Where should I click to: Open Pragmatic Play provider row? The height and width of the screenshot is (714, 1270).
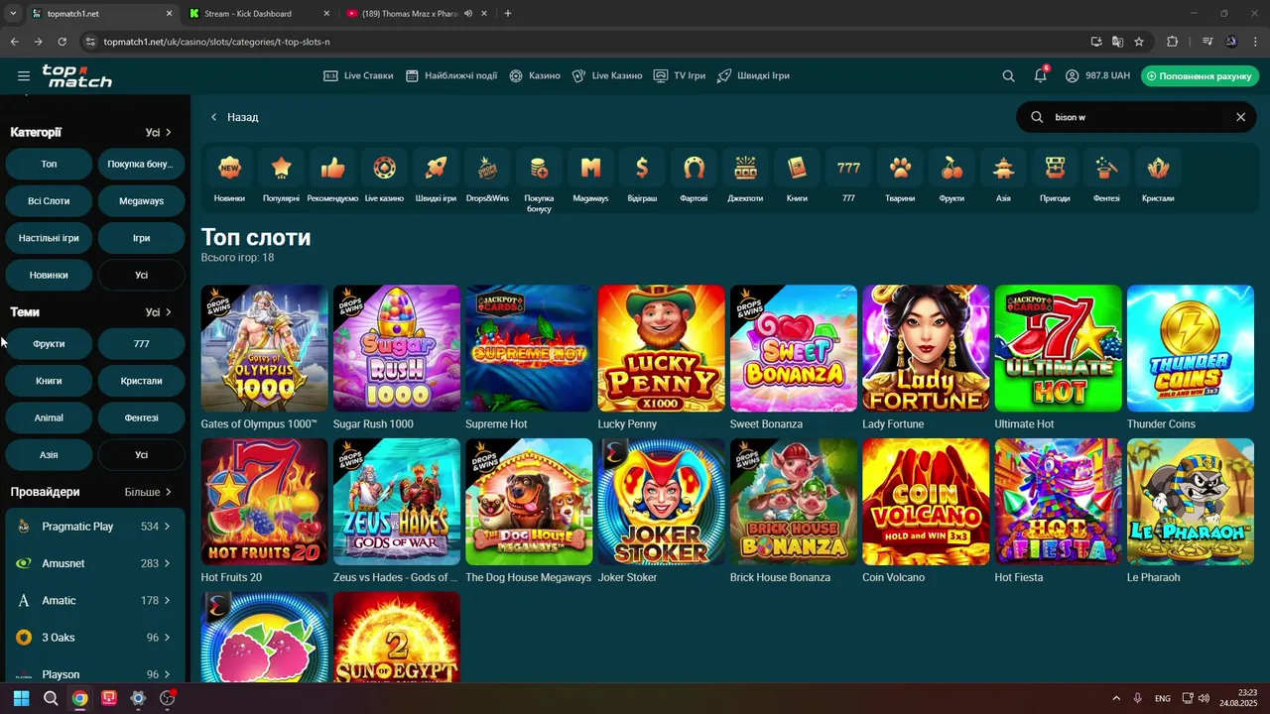[x=94, y=527]
